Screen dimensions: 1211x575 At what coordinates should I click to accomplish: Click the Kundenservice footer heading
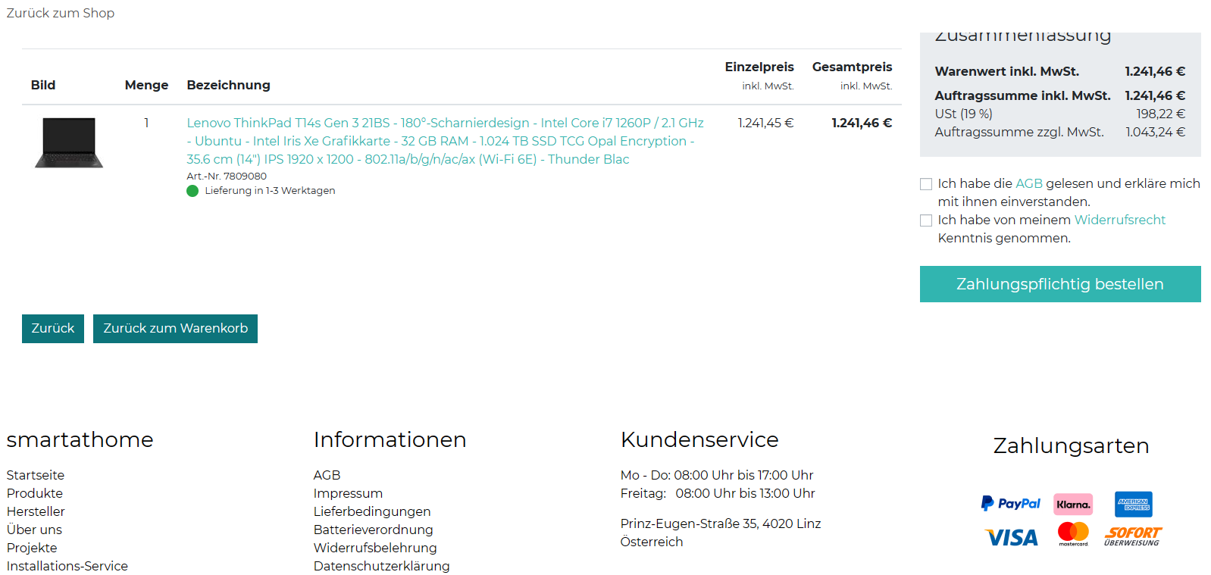pos(699,439)
